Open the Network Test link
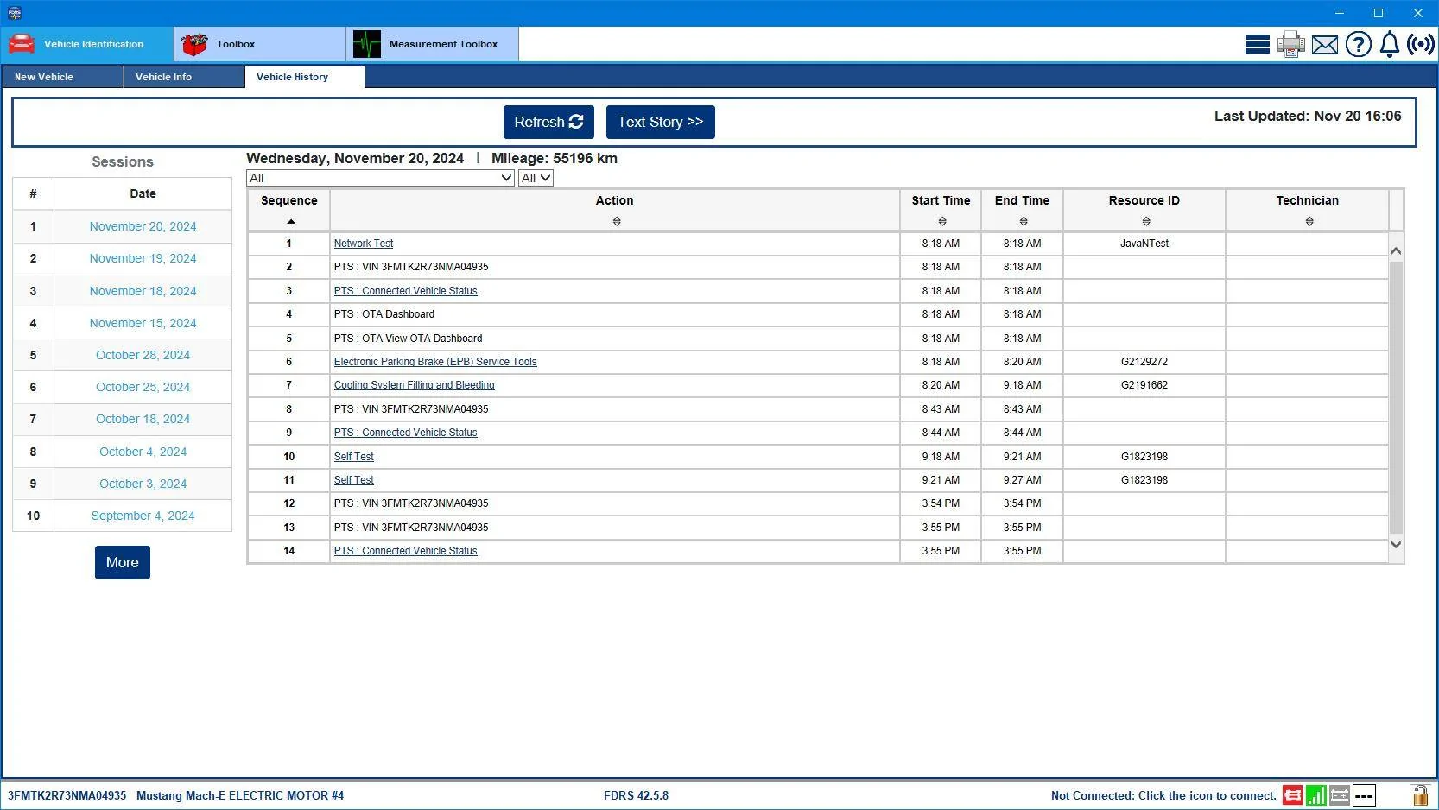1439x810 pixels. click(x=364, y=244)
